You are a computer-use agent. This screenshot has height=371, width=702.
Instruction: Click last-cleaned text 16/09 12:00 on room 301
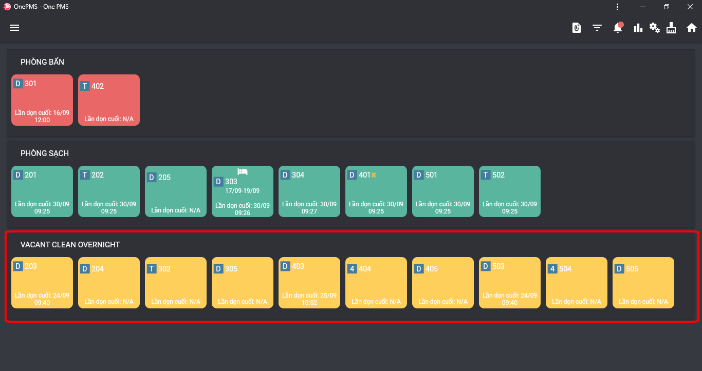(42, 116)
